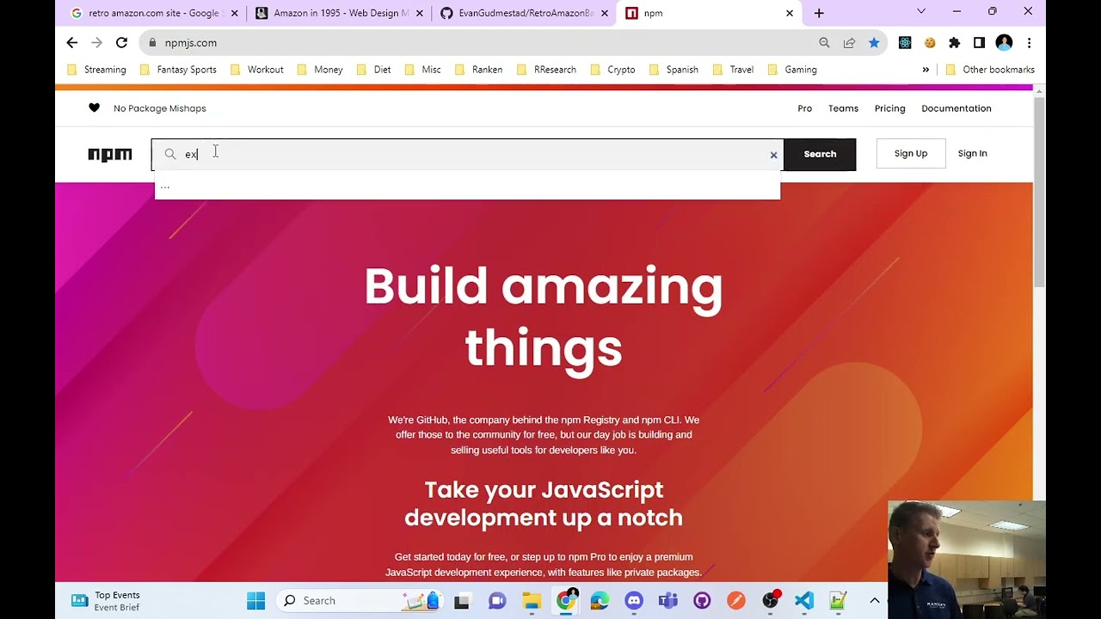The width and height of the screenshot is (1101, 619).
Task: Toggle the blue bookmark star
Action: (874, 43)
